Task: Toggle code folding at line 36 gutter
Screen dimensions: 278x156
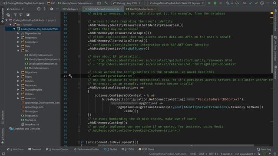Action: (79, 56)
